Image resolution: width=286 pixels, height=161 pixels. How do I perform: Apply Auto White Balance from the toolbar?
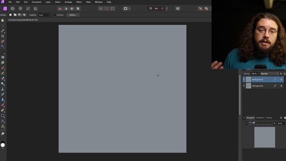[78, 8]
